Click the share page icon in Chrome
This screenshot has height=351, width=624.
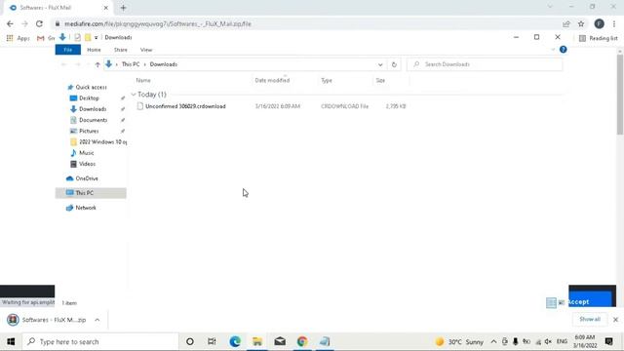565,23
